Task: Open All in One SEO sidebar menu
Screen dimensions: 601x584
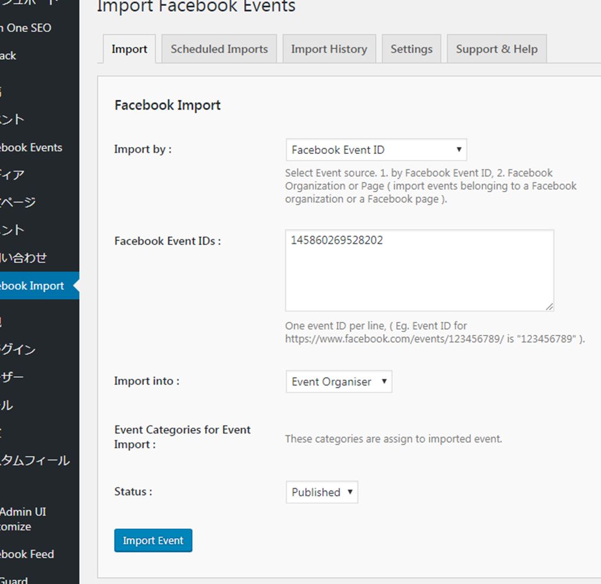Action: 26,28
